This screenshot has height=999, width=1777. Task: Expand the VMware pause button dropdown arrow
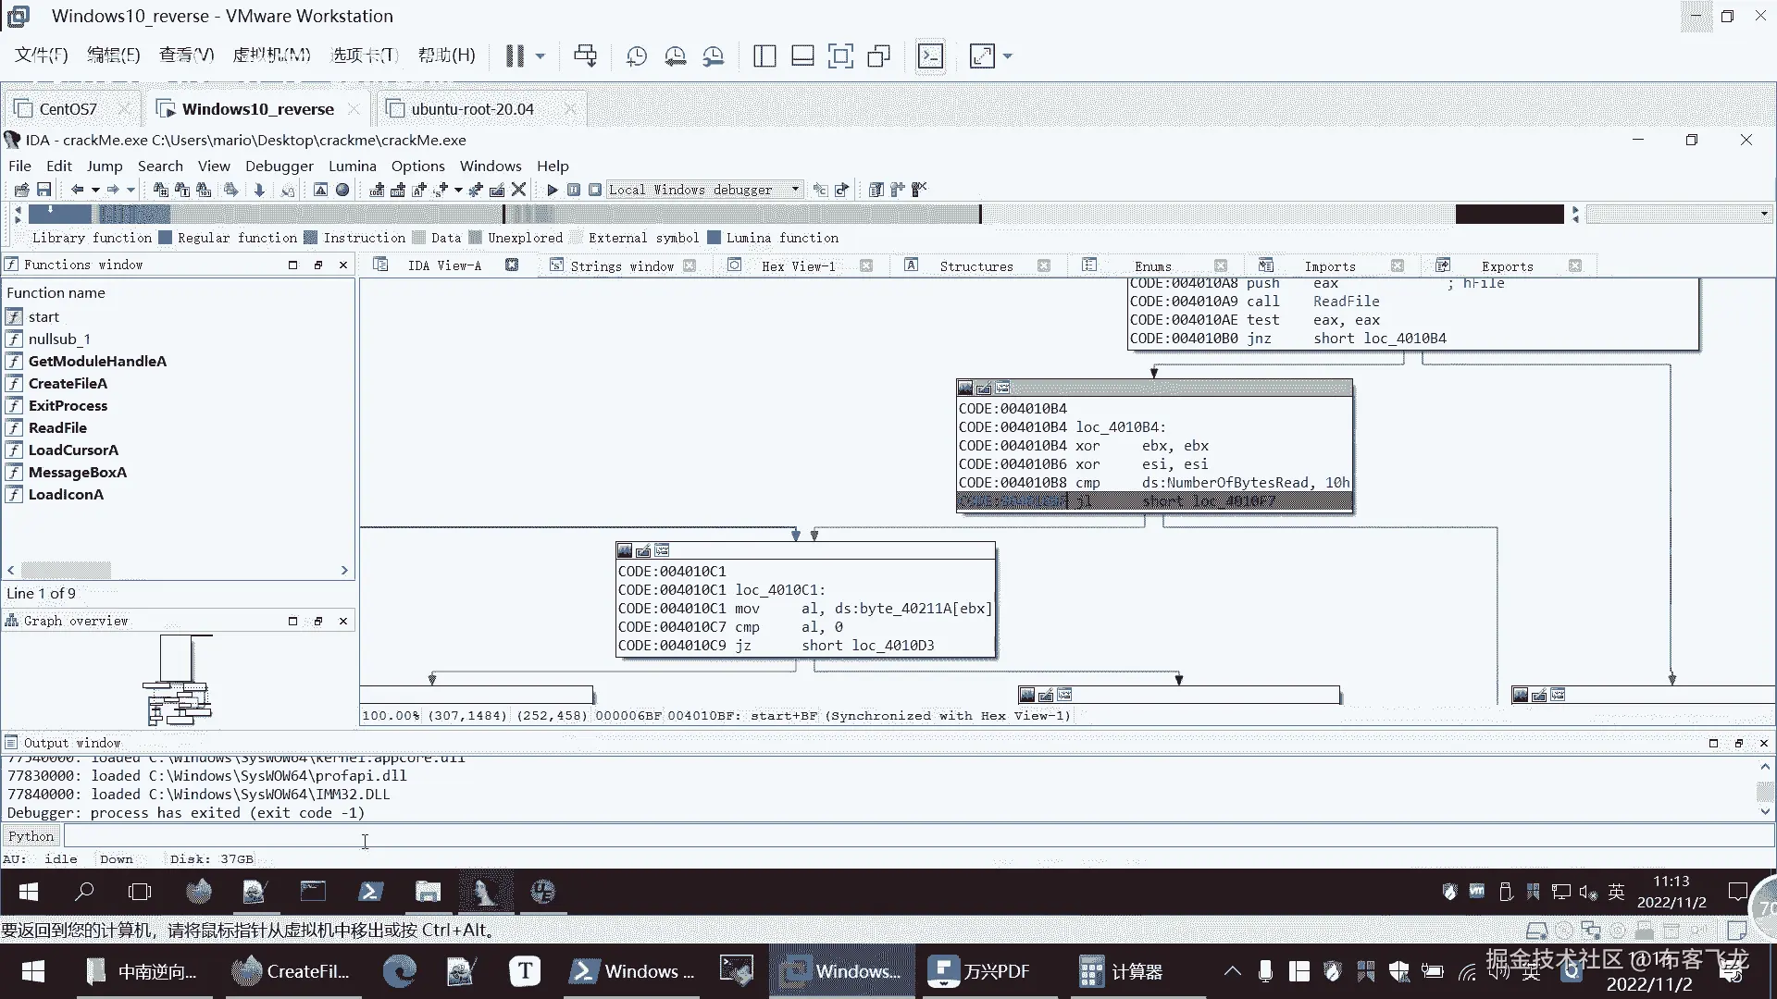pyautogui.click(x=541, y=56)
